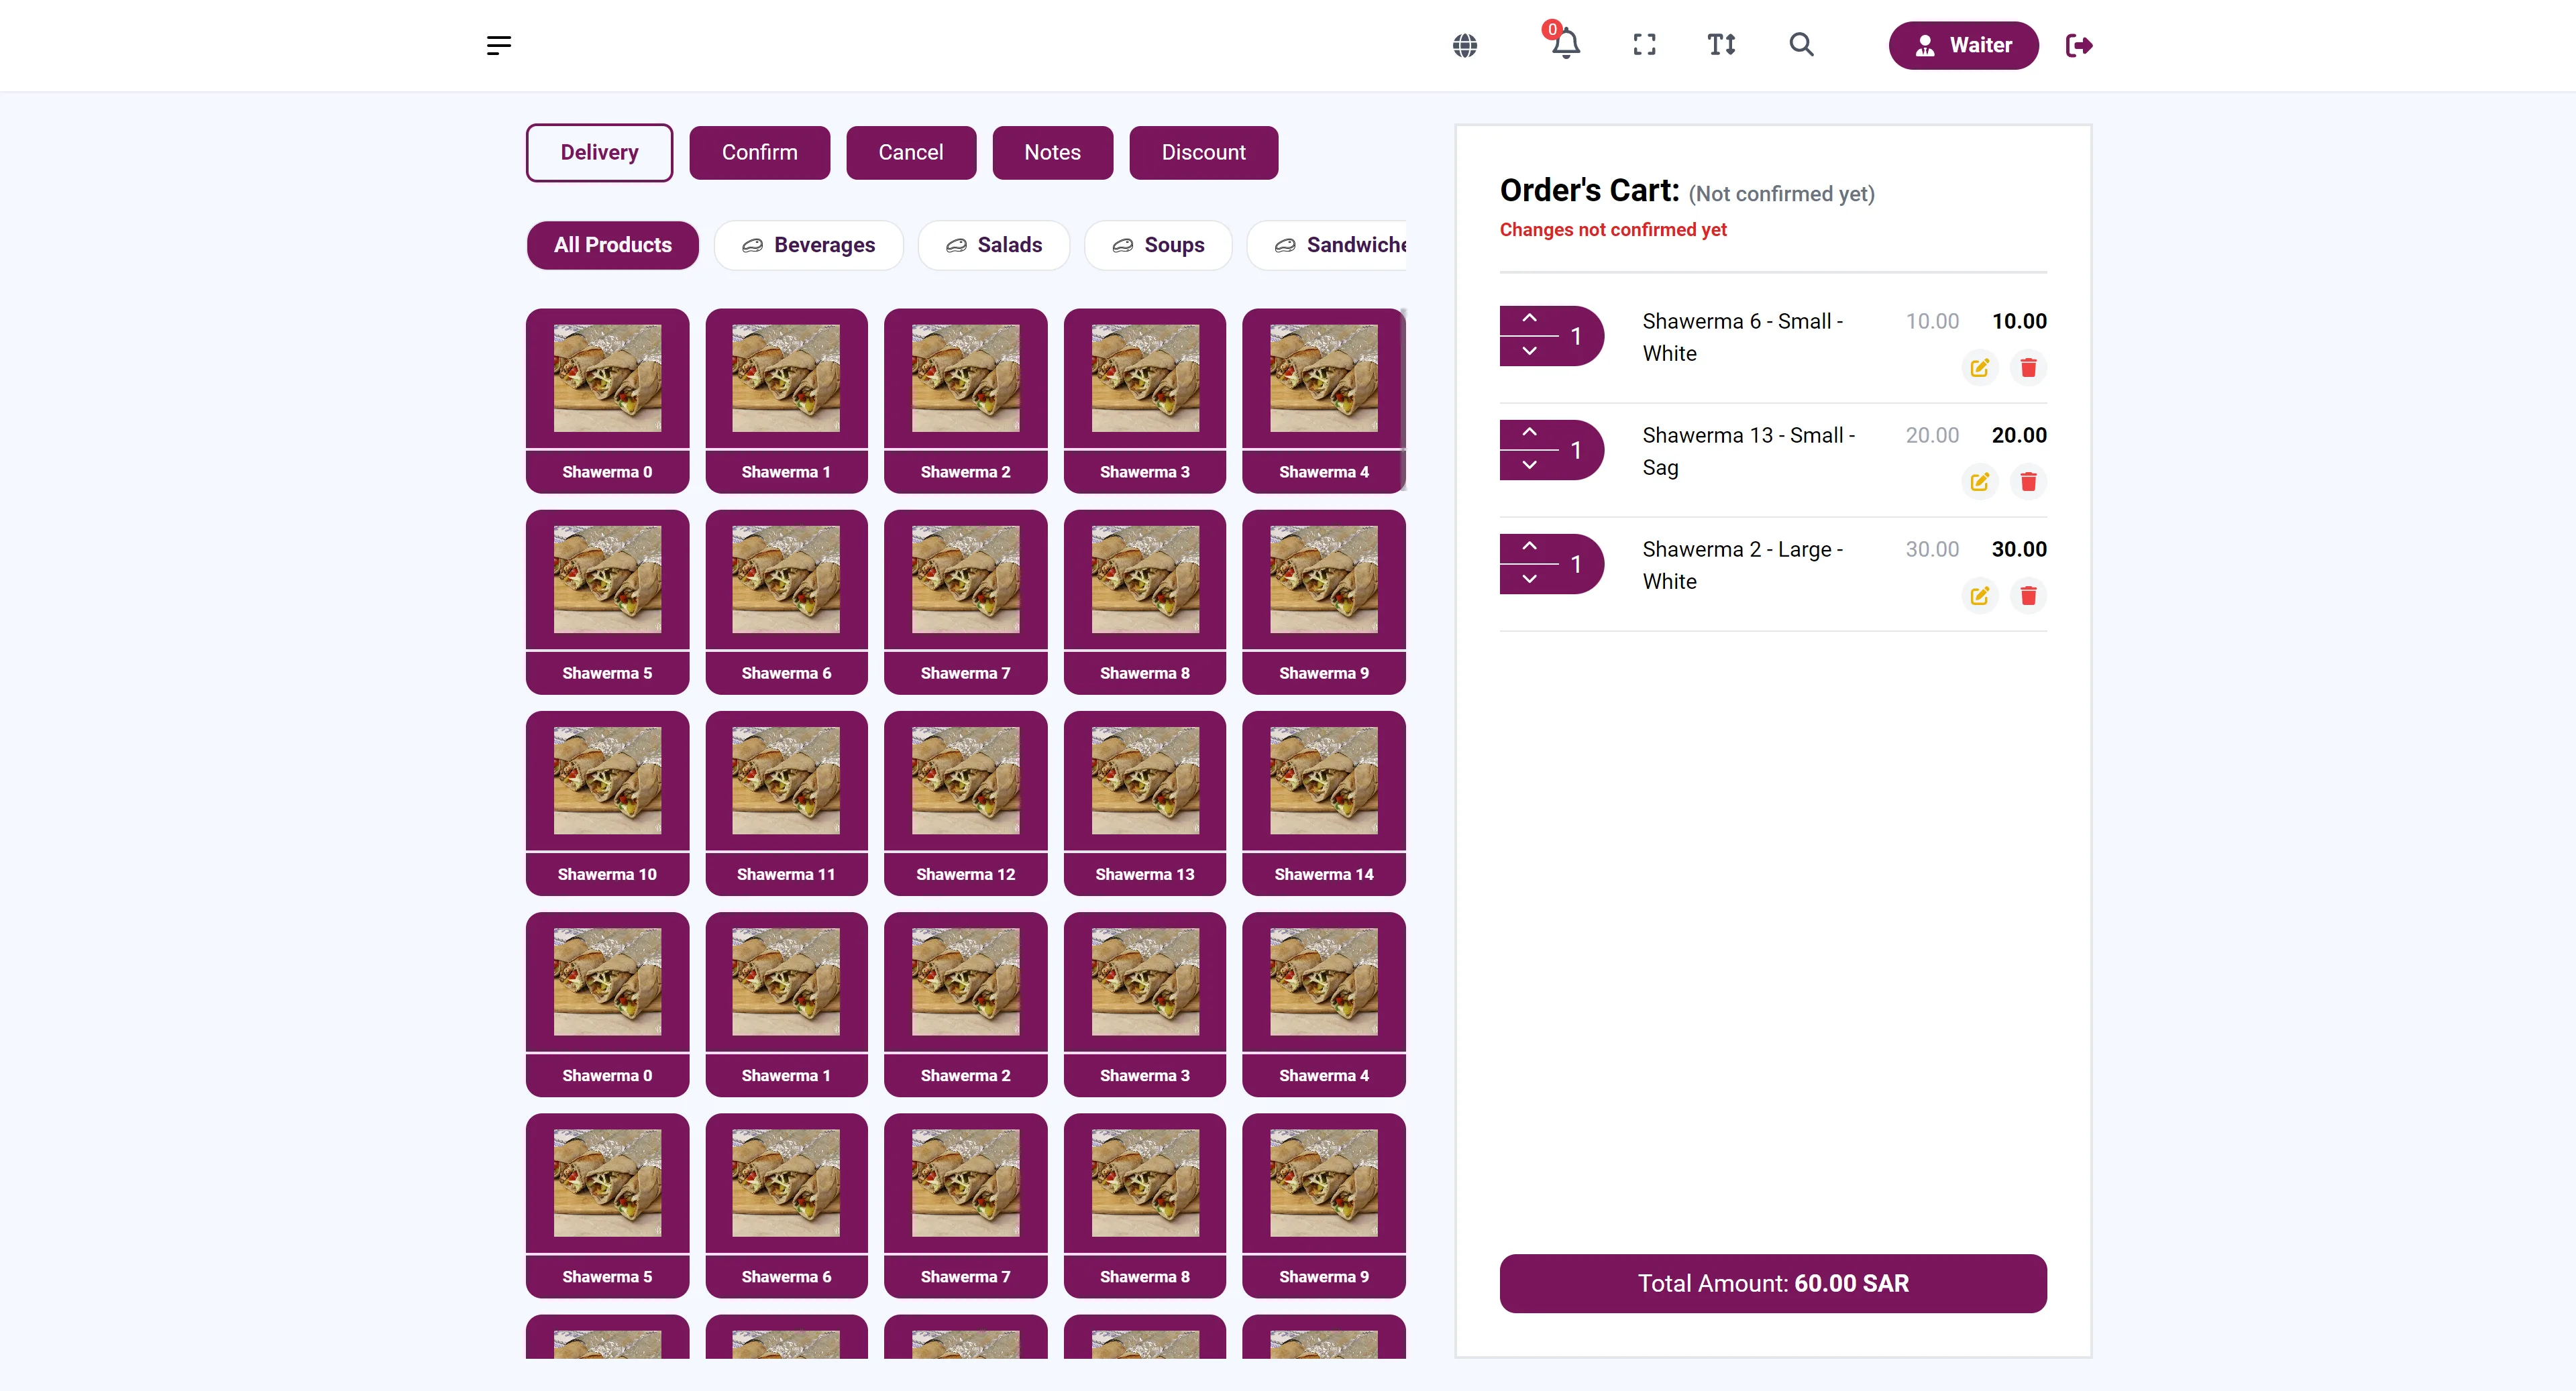Edit the Shawerma 6 Small White cart item
2576x1391 pixels.
[x=1979, y=368]
